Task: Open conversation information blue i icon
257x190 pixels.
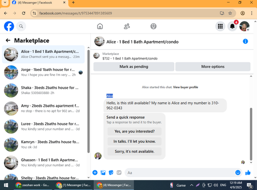Action: (245, 42)
